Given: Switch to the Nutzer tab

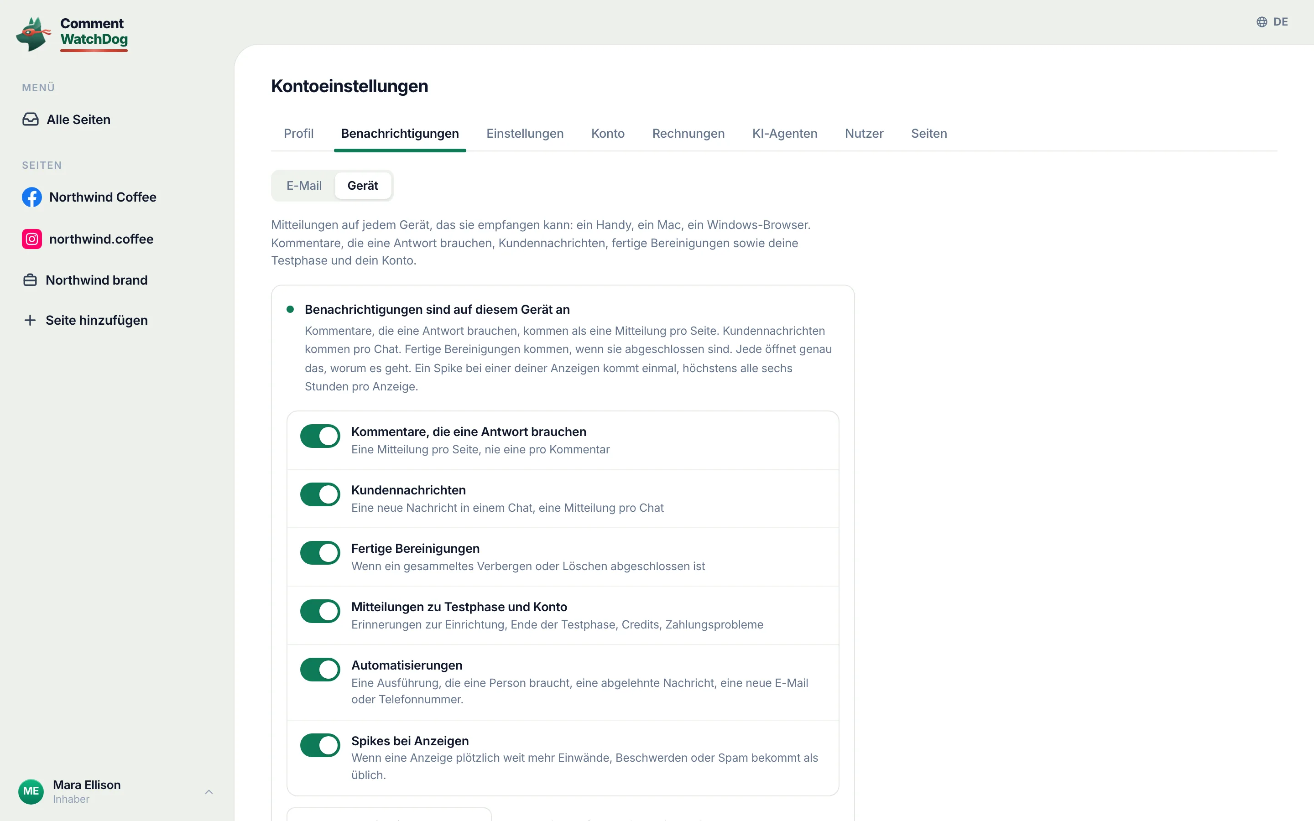Looking at the screenshot, I should [864, 134].
